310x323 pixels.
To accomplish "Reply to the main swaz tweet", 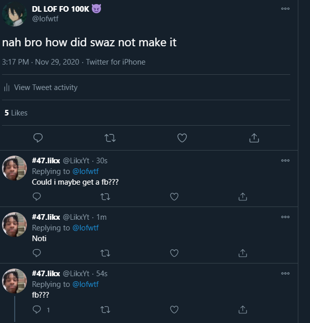I will [x=37, y=138].
